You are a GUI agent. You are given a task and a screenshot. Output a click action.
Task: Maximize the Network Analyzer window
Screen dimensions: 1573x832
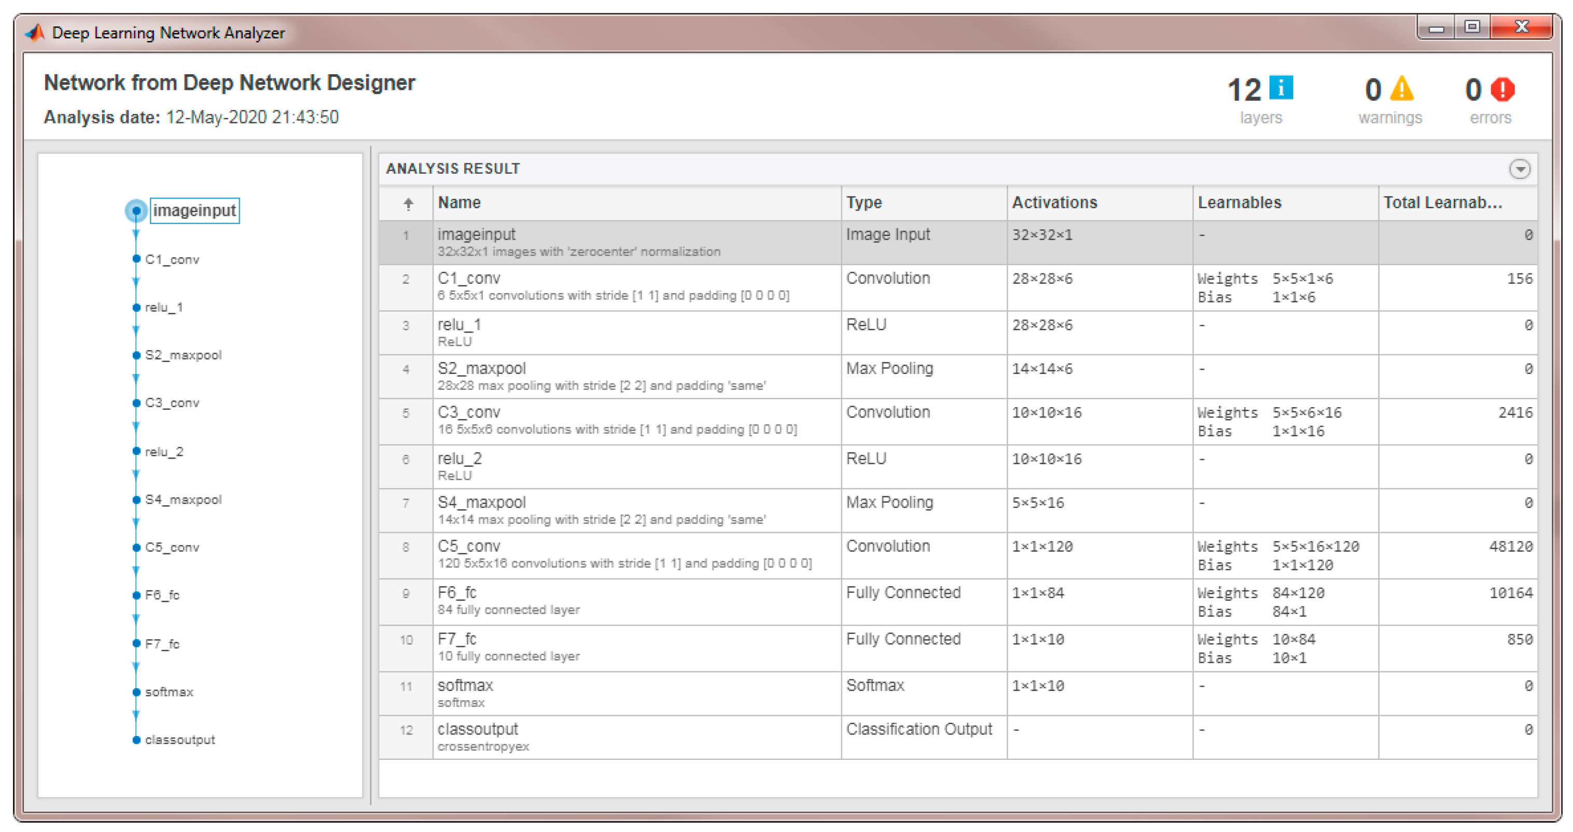(x=1472, y=27)
